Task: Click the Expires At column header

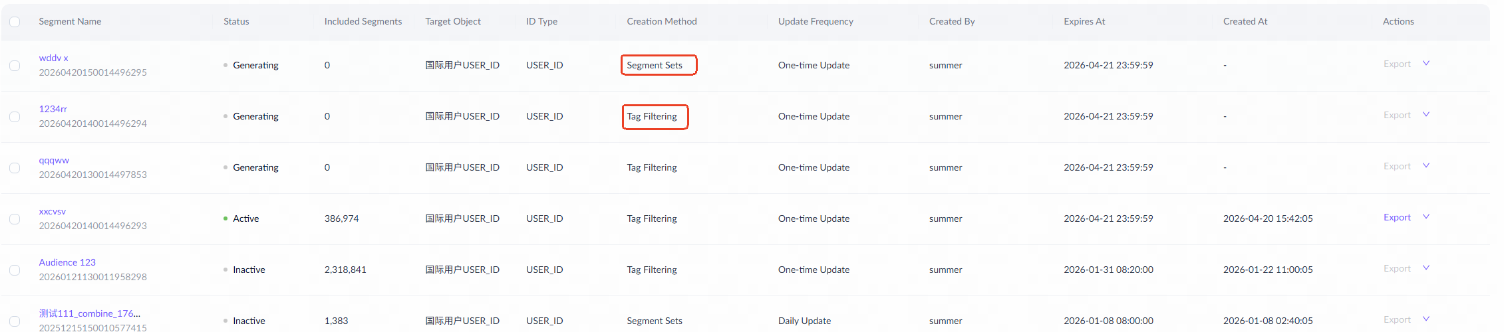Action: point(1084,21)
